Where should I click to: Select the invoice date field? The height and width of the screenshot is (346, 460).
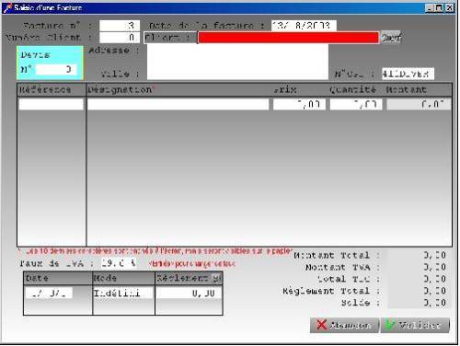304,26
